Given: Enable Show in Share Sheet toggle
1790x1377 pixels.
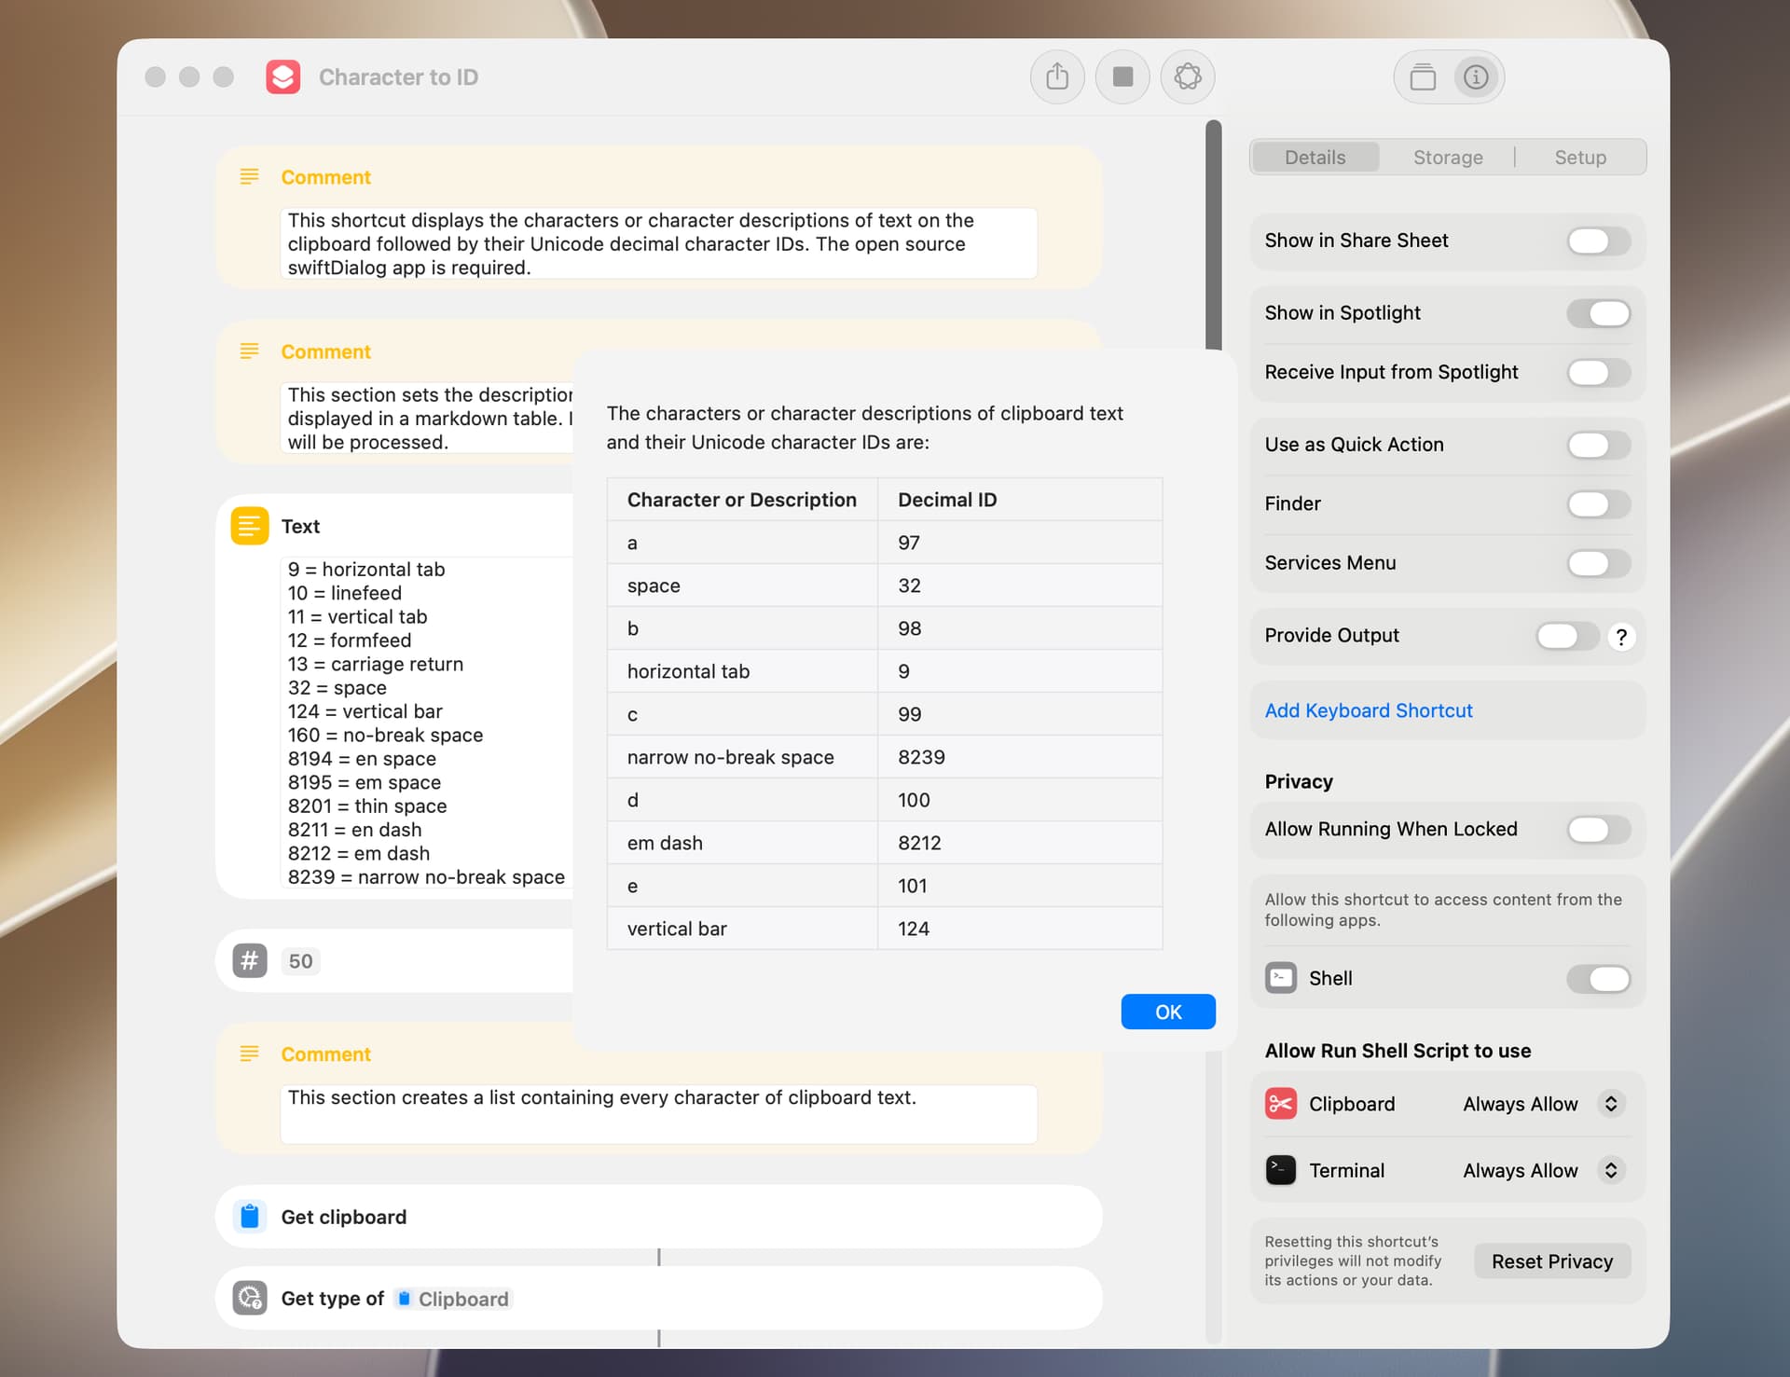Looking at the screenshot, I should click(x=1598, y=241).
